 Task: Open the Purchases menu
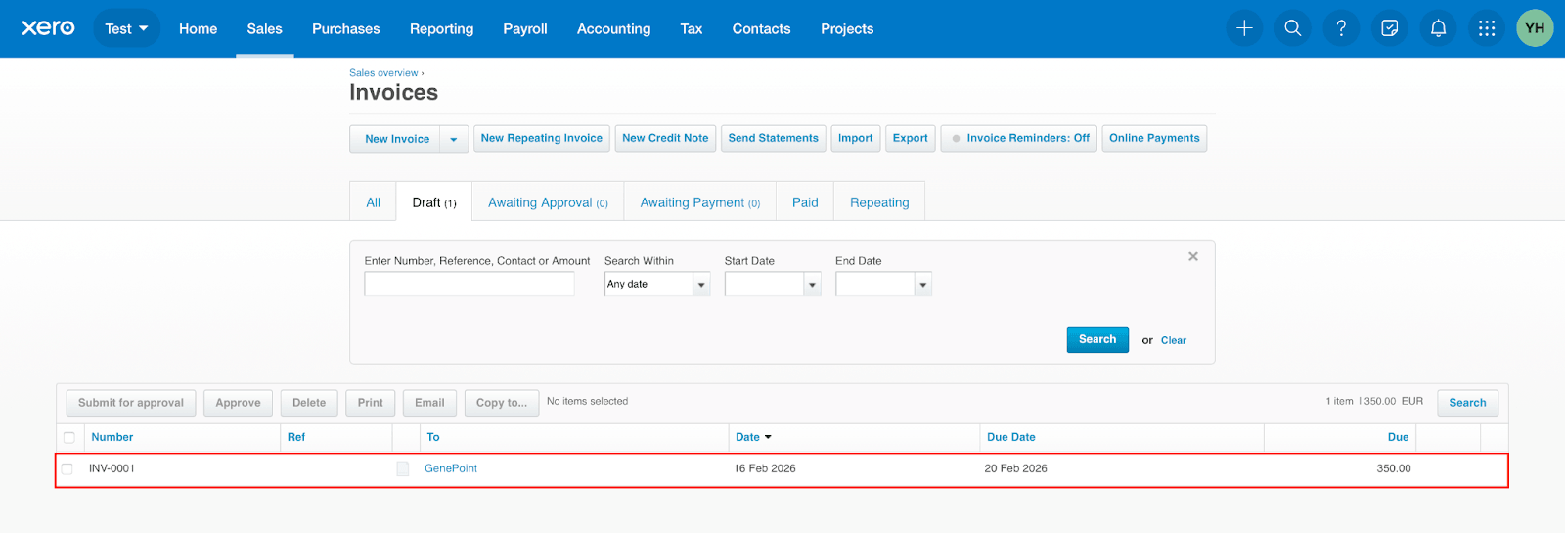pos(346,28)
